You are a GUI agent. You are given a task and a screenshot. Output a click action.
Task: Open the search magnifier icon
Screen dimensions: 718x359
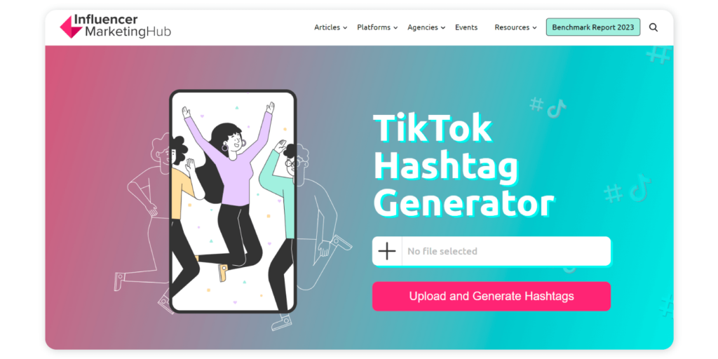653,27
